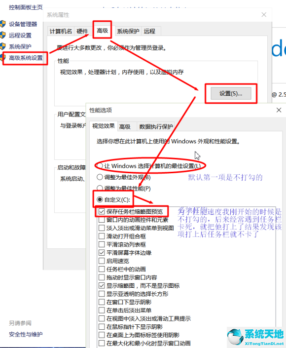Switch to 计算机名 tab in 系统属性
Image resolution: width=286 pixels, height=348 pixels.
[x=61, y=31]
